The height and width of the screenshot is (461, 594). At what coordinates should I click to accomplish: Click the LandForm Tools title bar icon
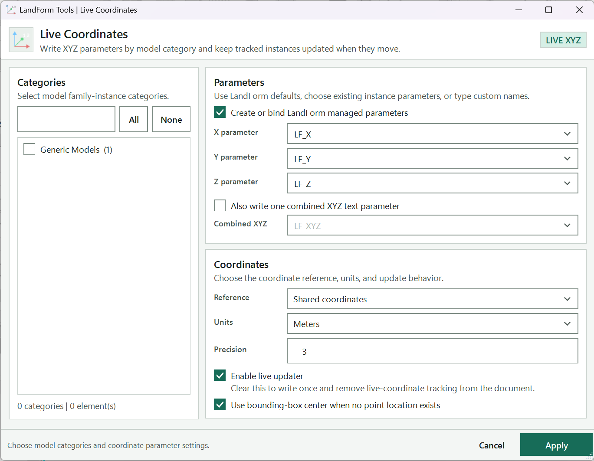pos(11,10)
